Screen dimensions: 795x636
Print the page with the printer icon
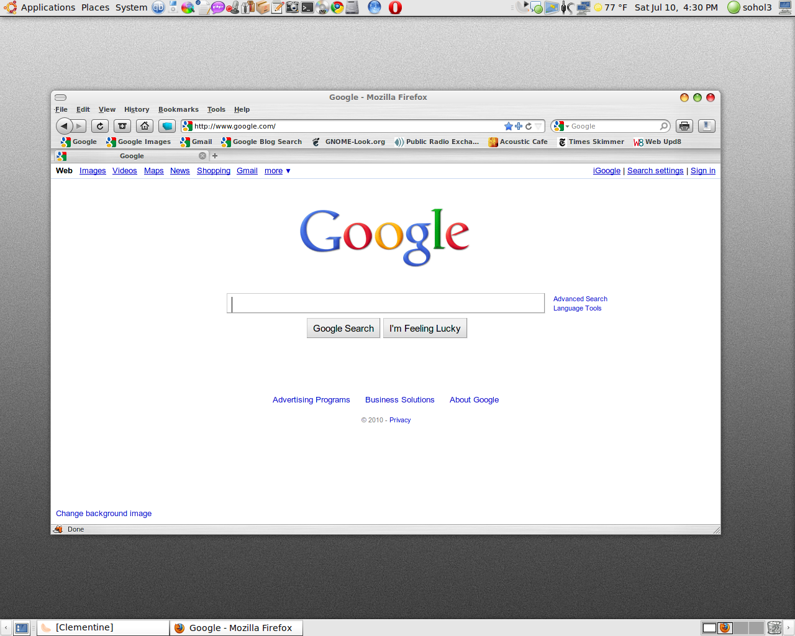point(684,126)
